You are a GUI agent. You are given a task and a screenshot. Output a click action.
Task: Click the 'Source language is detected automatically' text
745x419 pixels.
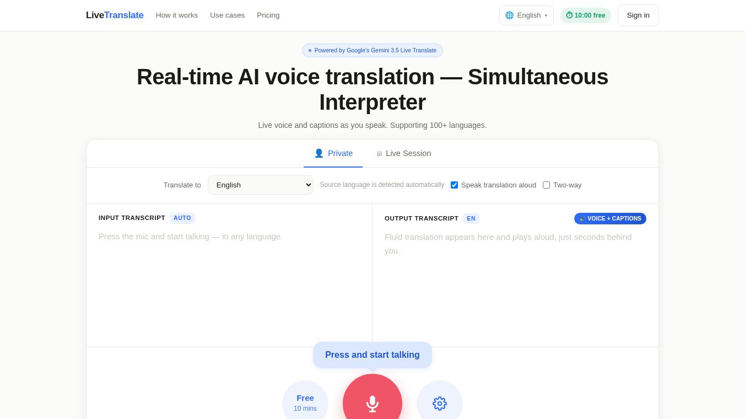pos(382,185)
